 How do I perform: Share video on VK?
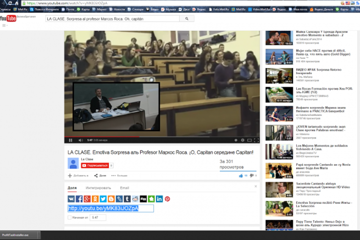71,199
